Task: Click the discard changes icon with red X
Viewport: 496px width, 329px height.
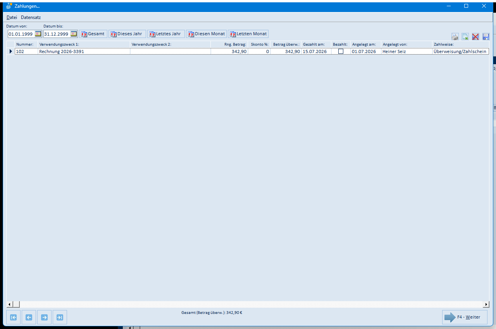Action: pos(475,37)
